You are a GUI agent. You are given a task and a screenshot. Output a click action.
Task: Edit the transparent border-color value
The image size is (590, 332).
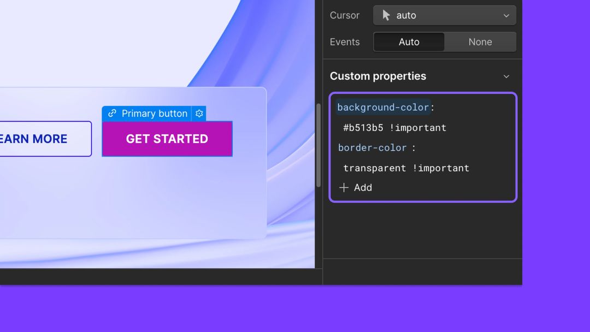406,168
